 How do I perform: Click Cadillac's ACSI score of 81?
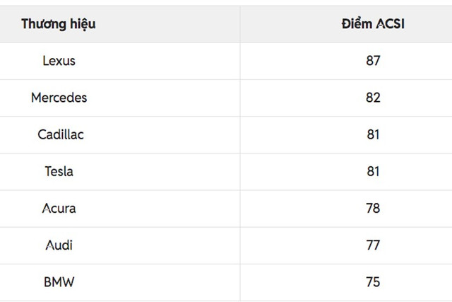tap(373, 134)
